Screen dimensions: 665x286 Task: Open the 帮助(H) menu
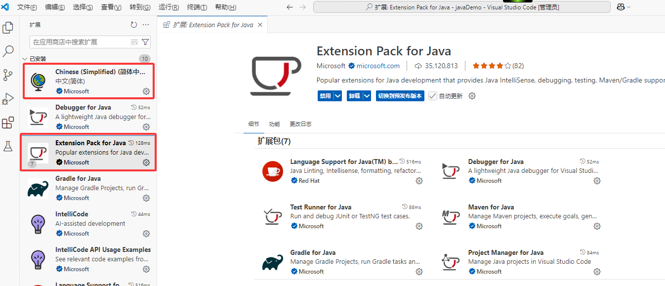click(x=226, y=7)
